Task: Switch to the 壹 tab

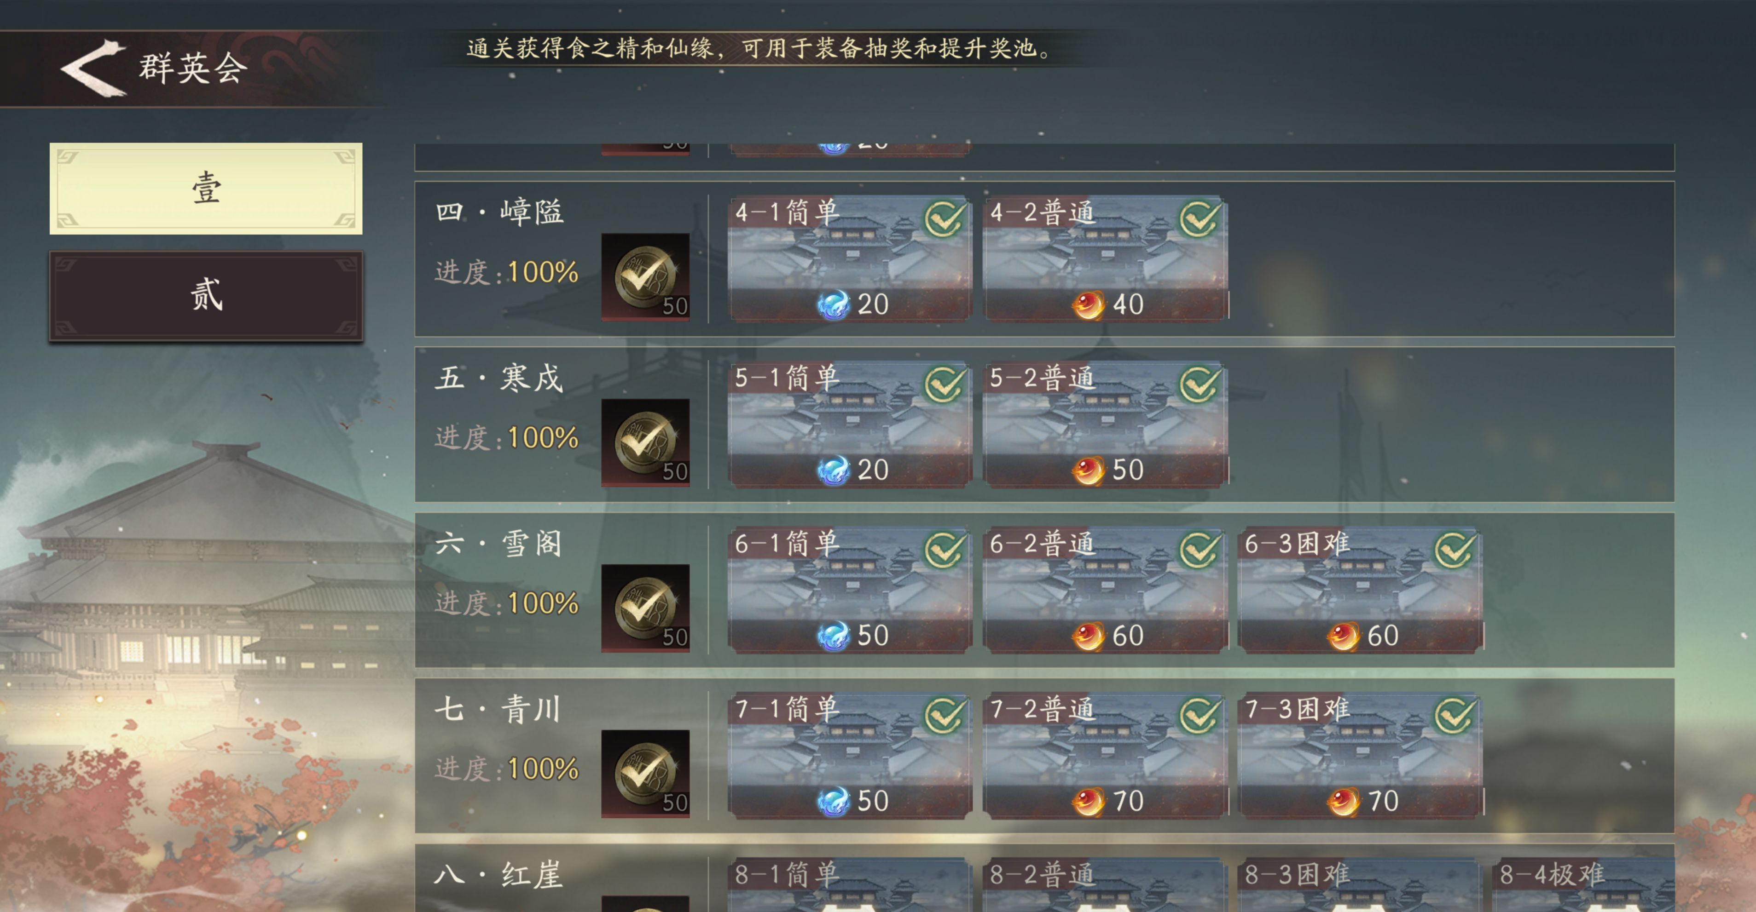Action: click(x=206, y=189)
